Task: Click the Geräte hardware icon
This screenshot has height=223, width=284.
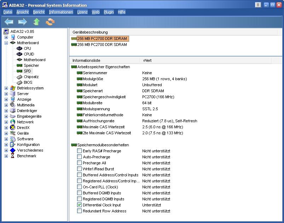Action: (13, 133)
